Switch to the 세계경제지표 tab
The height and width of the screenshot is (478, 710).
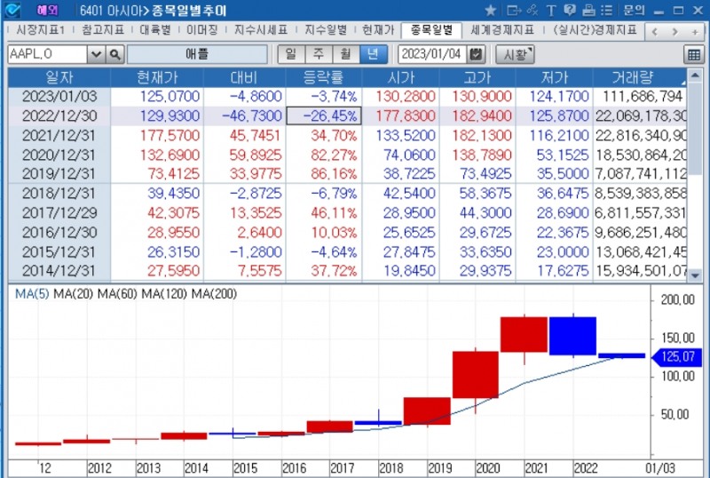pos(502,30)
